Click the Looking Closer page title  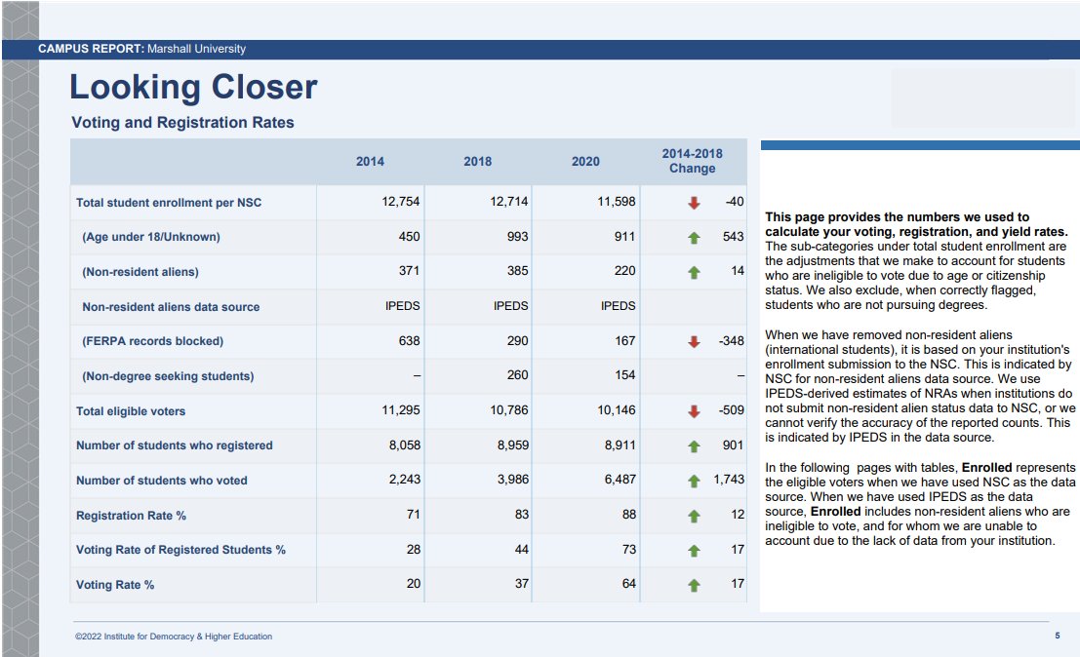193,88
